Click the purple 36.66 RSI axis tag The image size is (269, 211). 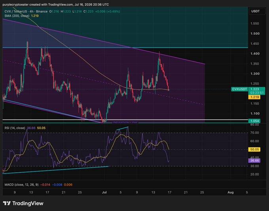point(254,160)
